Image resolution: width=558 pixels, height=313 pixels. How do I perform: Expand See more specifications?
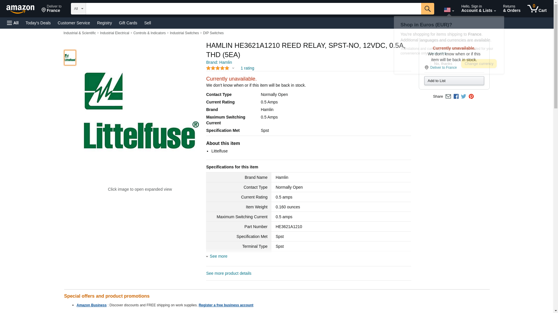pyautogui.click(x=218, y=256)
